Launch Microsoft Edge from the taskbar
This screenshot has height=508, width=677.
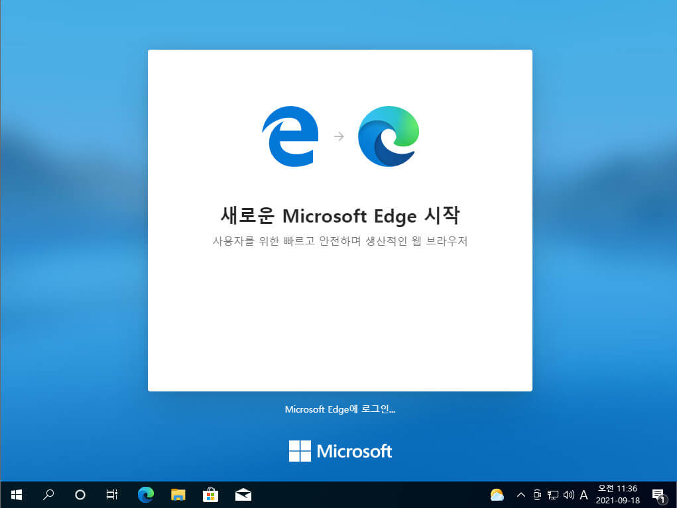point(146,495)
